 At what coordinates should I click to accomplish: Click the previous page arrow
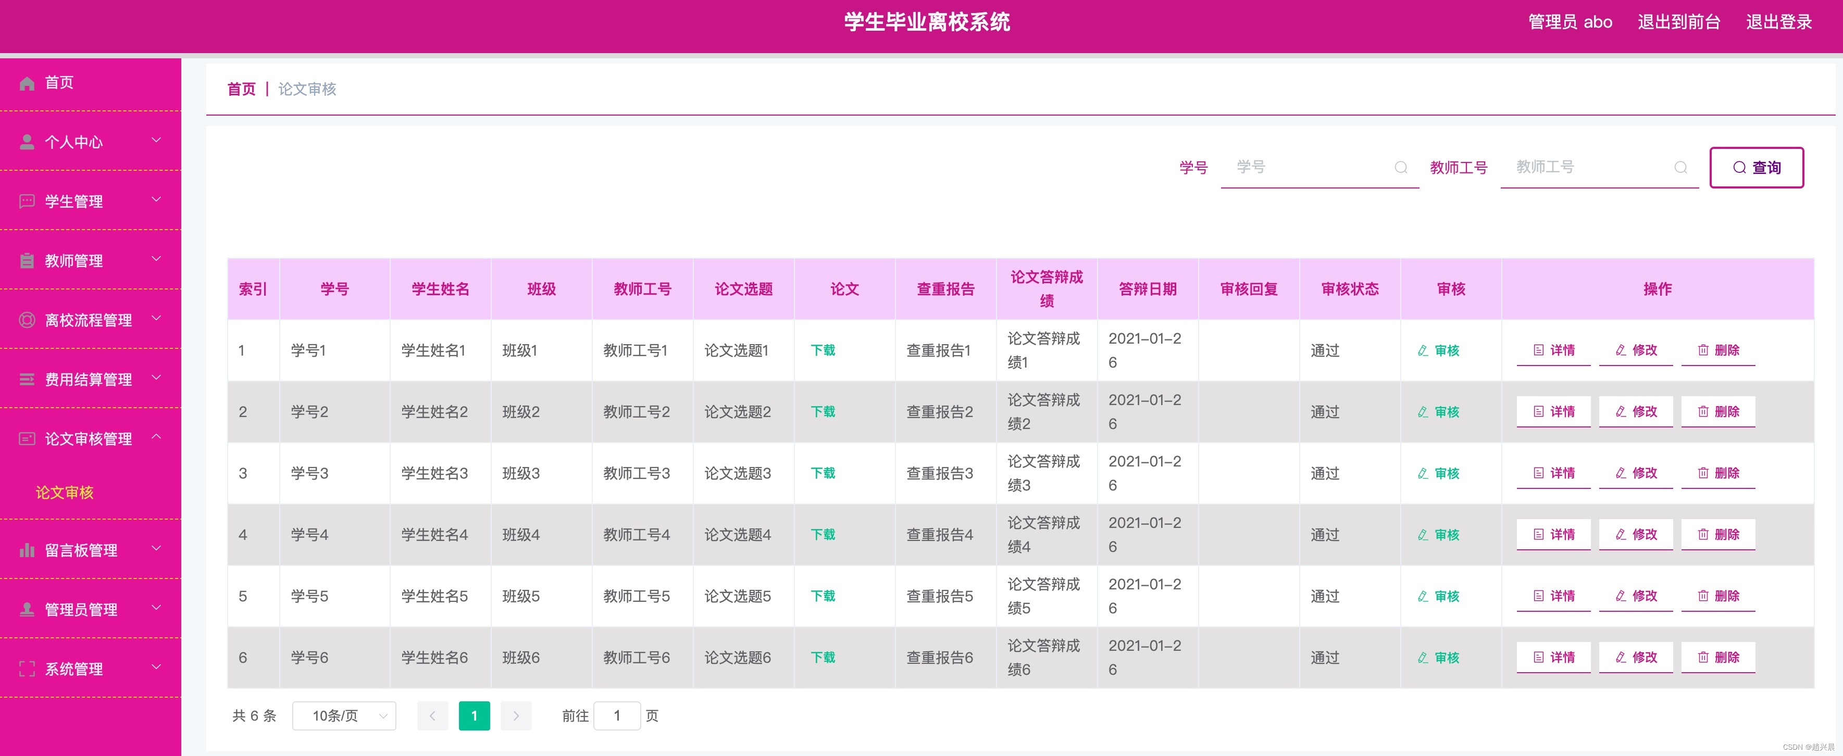click(432, 716)
